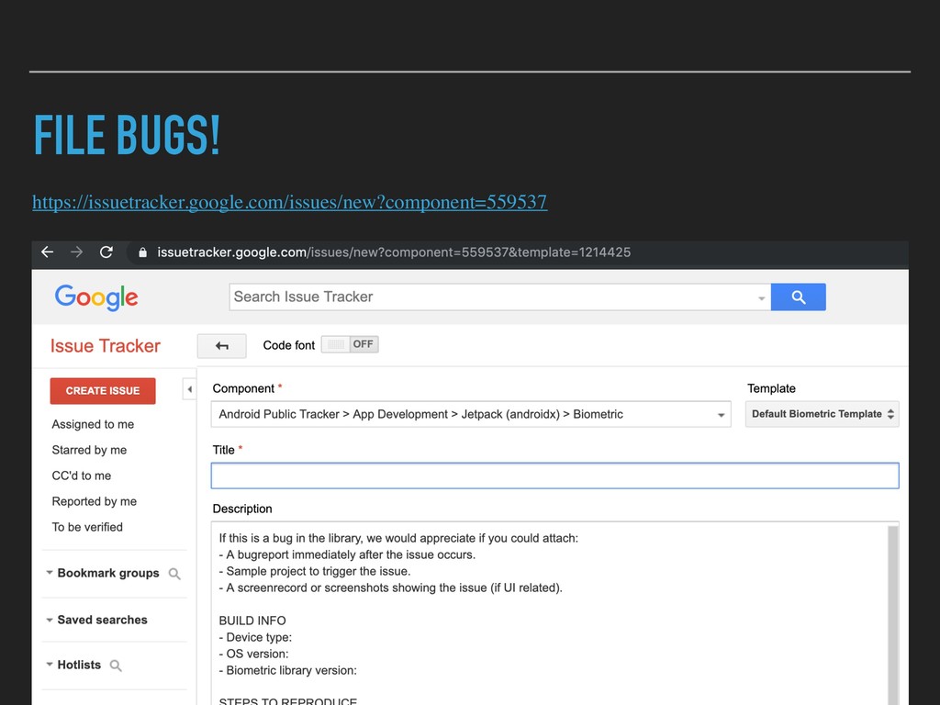The height and width of the screenshot is (705, 940).
Task: Open Assigned to me list
Action: pos(93,424)
